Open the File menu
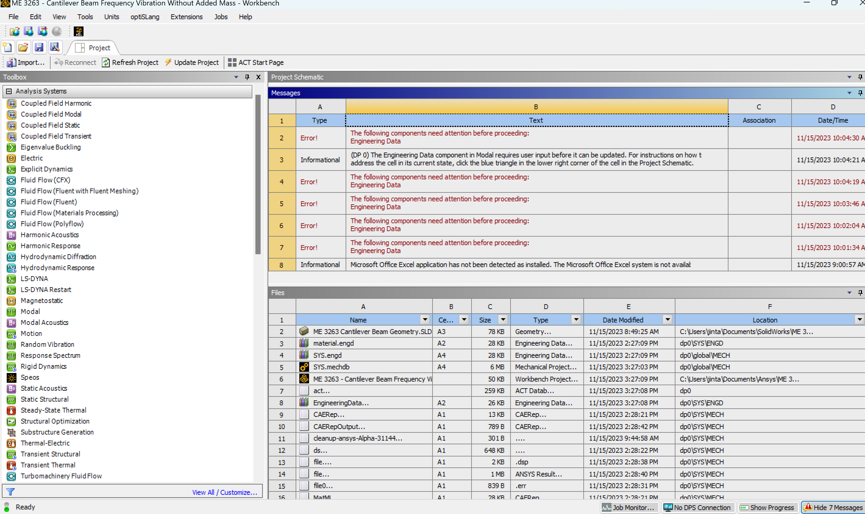Image resolution: width=865 pixels, height=514 pixels. click(13, 17)
